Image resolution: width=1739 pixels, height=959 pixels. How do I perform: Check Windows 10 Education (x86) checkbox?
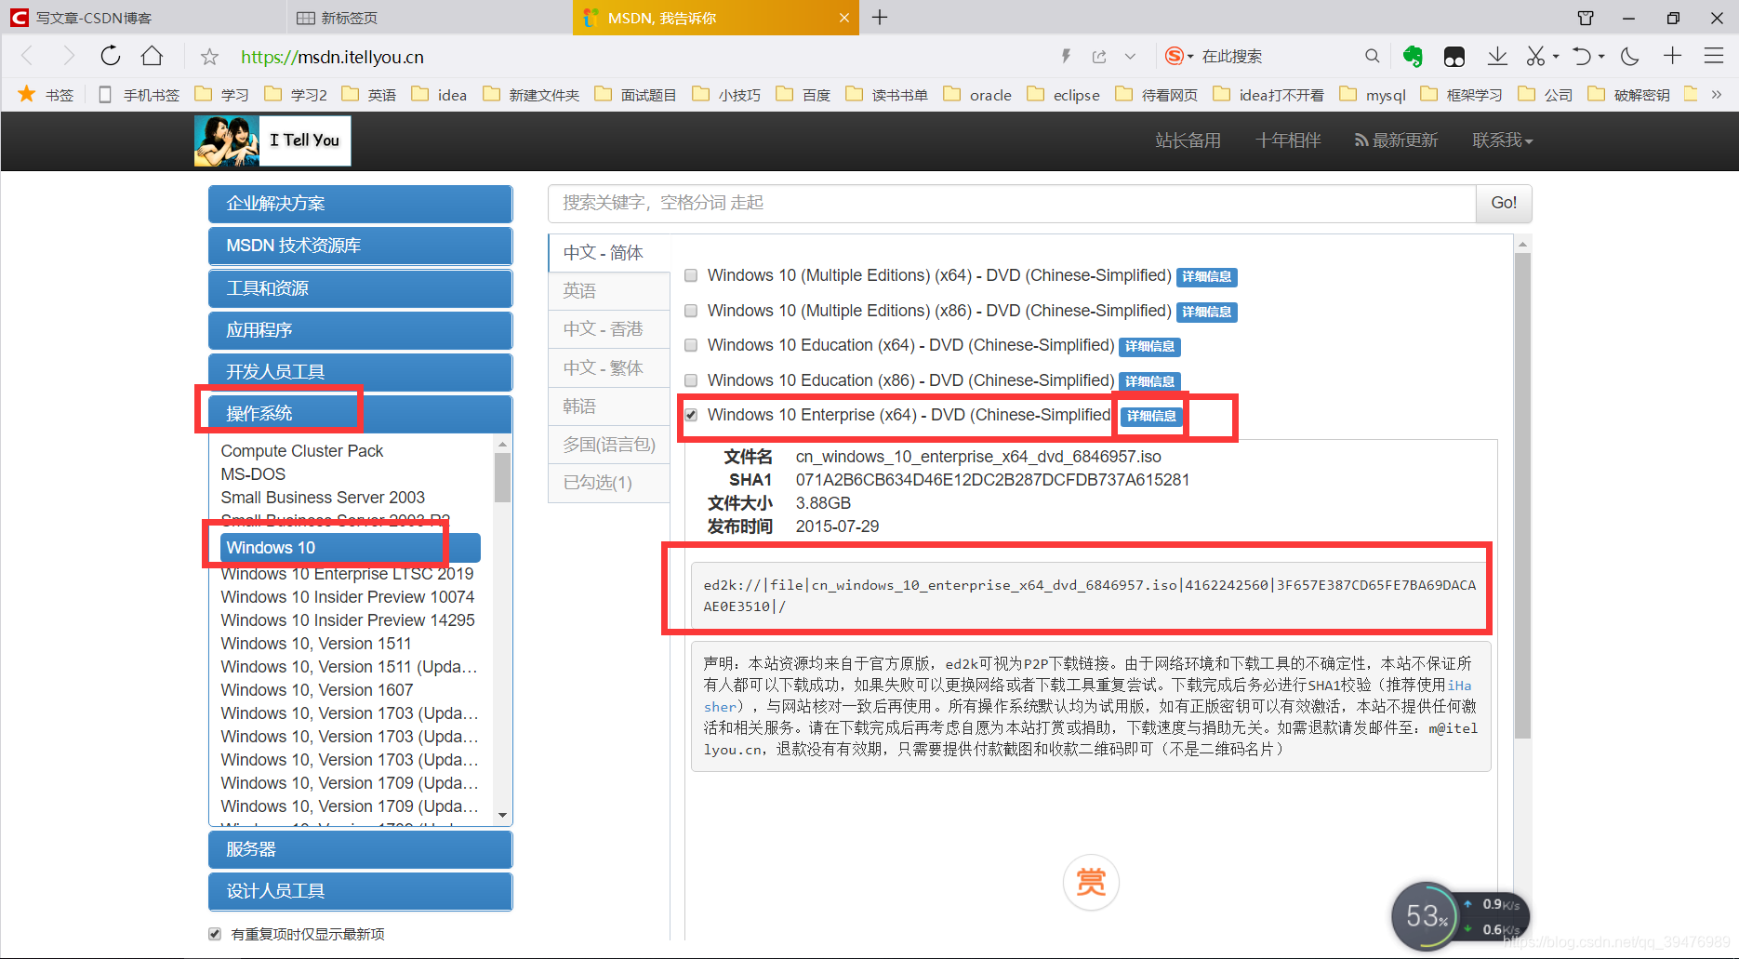(x=691, y=380)
